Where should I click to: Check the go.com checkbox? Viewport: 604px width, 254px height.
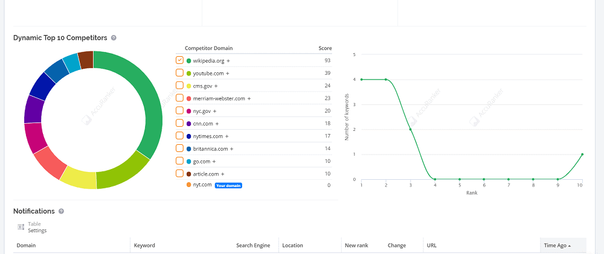[179, 160]
